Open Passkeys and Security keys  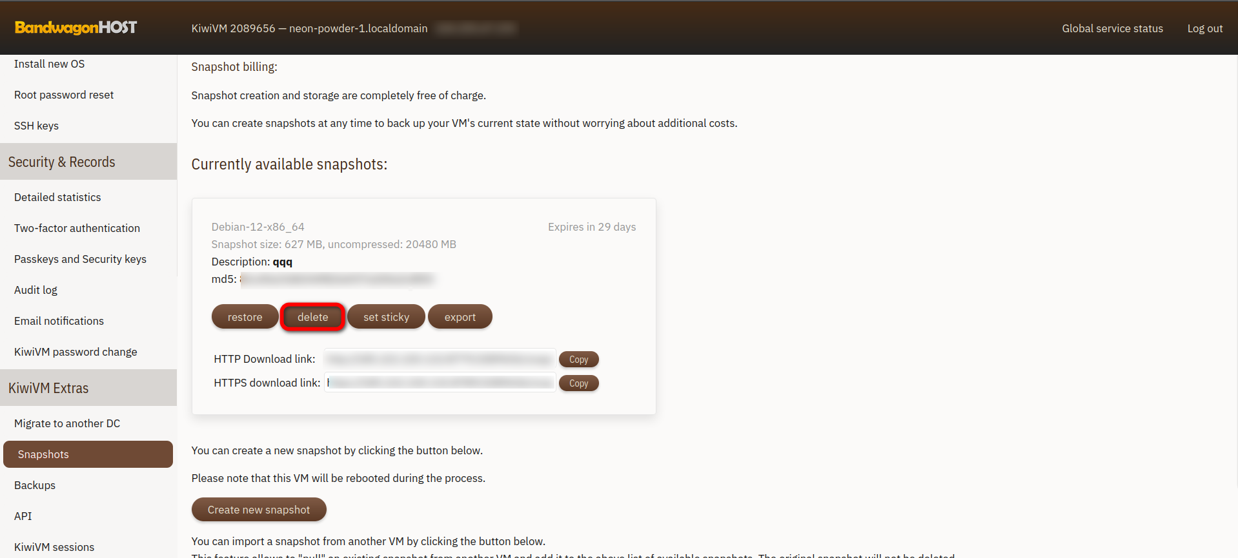80,259
